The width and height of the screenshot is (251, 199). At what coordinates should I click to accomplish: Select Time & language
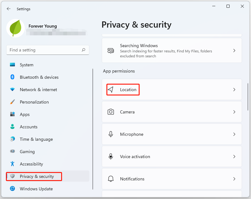(x=48, y=139)
